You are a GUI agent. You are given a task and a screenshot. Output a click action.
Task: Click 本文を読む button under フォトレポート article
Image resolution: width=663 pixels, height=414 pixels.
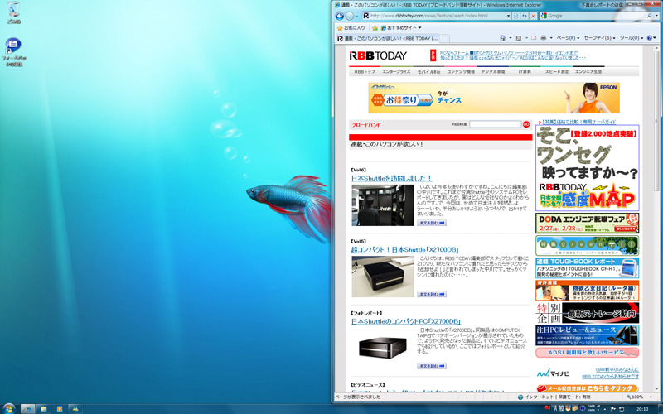[431, 366]
